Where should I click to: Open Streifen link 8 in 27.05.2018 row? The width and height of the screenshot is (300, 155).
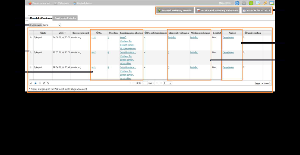pos(108,52)
